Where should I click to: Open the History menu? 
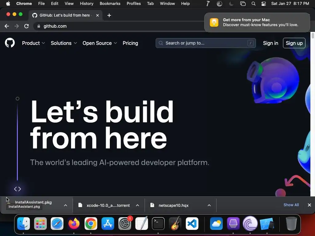tap(86, 3)
